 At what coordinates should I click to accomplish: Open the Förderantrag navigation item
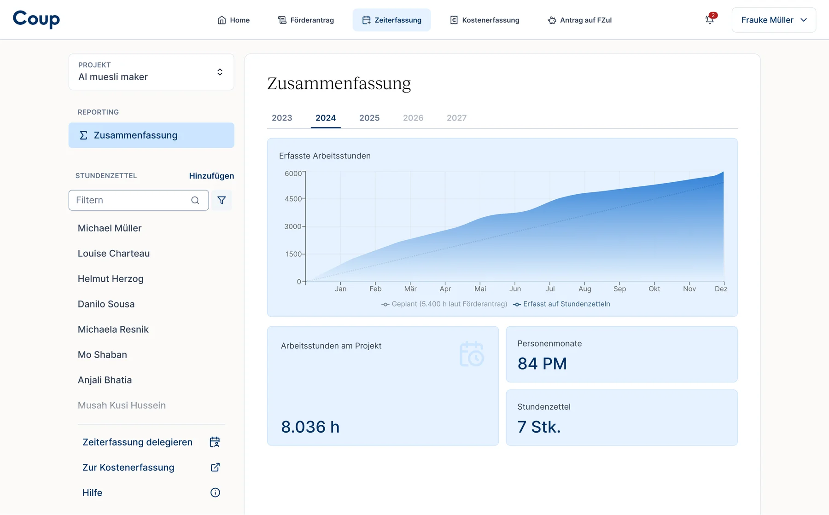tap(306, 20)
